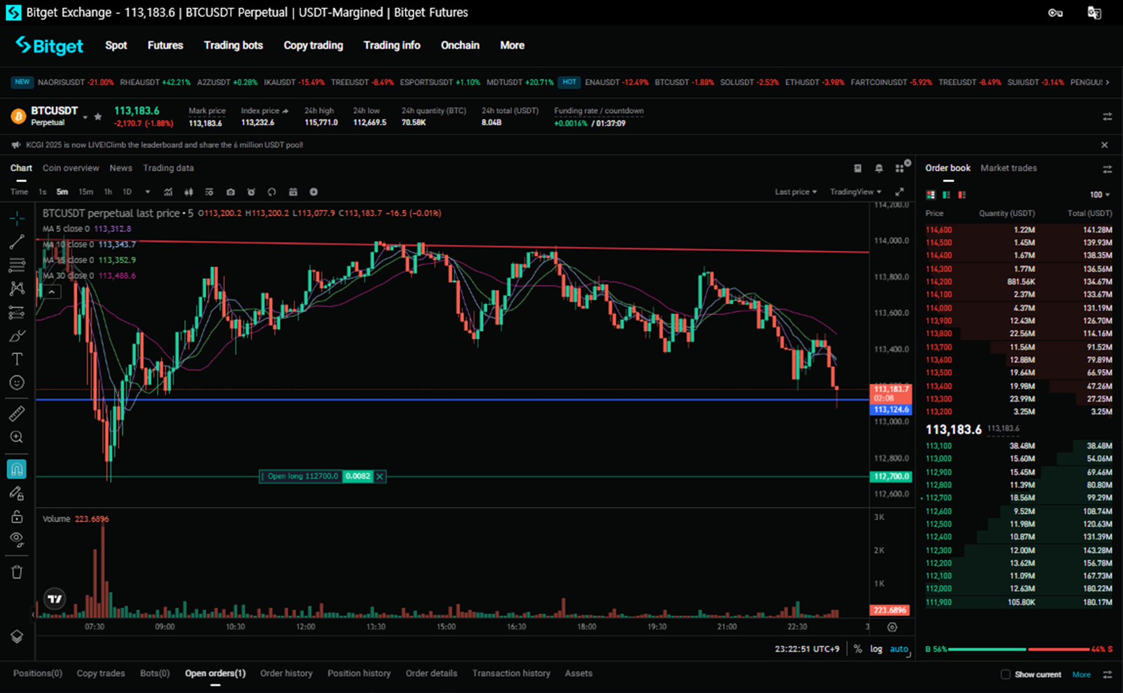Screen dimensions: 1123x693
Task: Expand chart to fullscreen
Action: coord(900,192)
